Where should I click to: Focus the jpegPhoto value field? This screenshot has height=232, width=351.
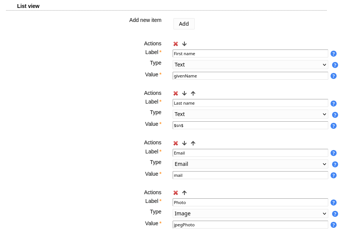tap(250, 225)
